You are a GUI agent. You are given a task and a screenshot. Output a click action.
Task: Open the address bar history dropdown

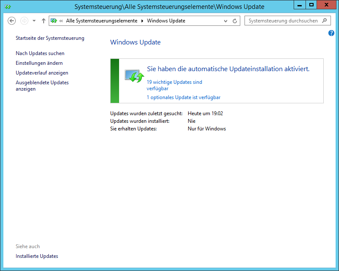pos(225,21)
